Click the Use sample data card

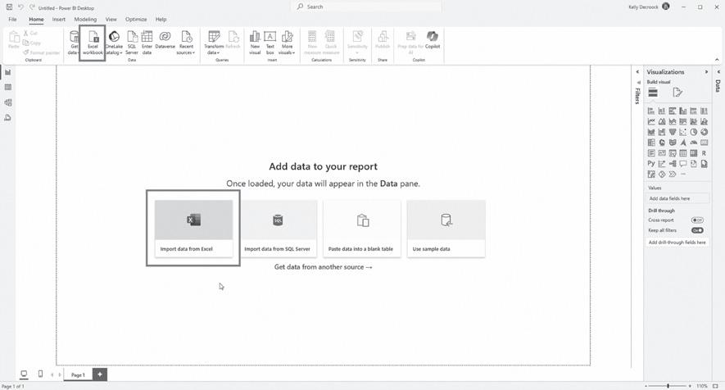click(x=446, y=229)
